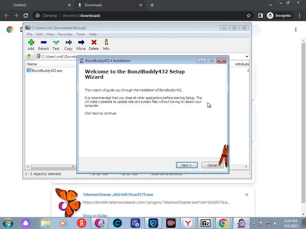This screenshot has width=306, height=229.
Task: Click the red Delete icon in 7-Zip
Action: coord(94,42)
